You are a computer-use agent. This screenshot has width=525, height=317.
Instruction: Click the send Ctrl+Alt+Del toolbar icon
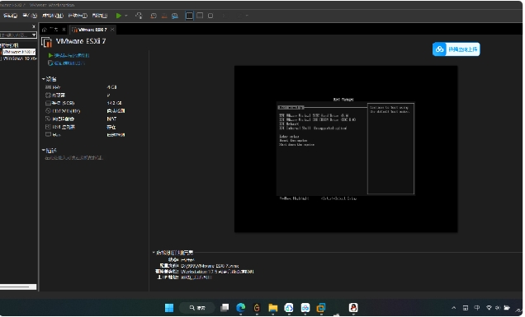139,16
